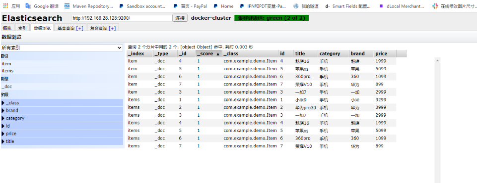Click title cell 苹果xs in items row
This screenshot has height=183, width=477.
[x=302, y=131]
